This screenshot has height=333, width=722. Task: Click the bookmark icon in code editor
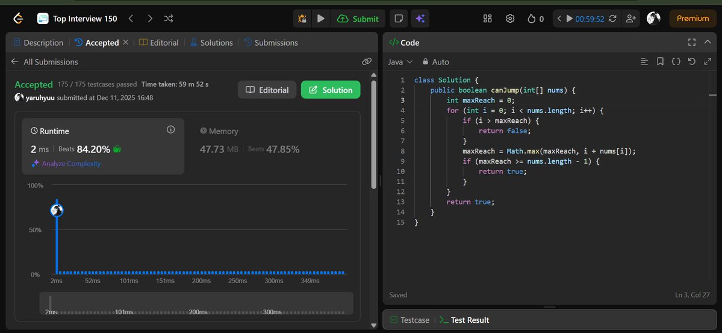[661, 61]
